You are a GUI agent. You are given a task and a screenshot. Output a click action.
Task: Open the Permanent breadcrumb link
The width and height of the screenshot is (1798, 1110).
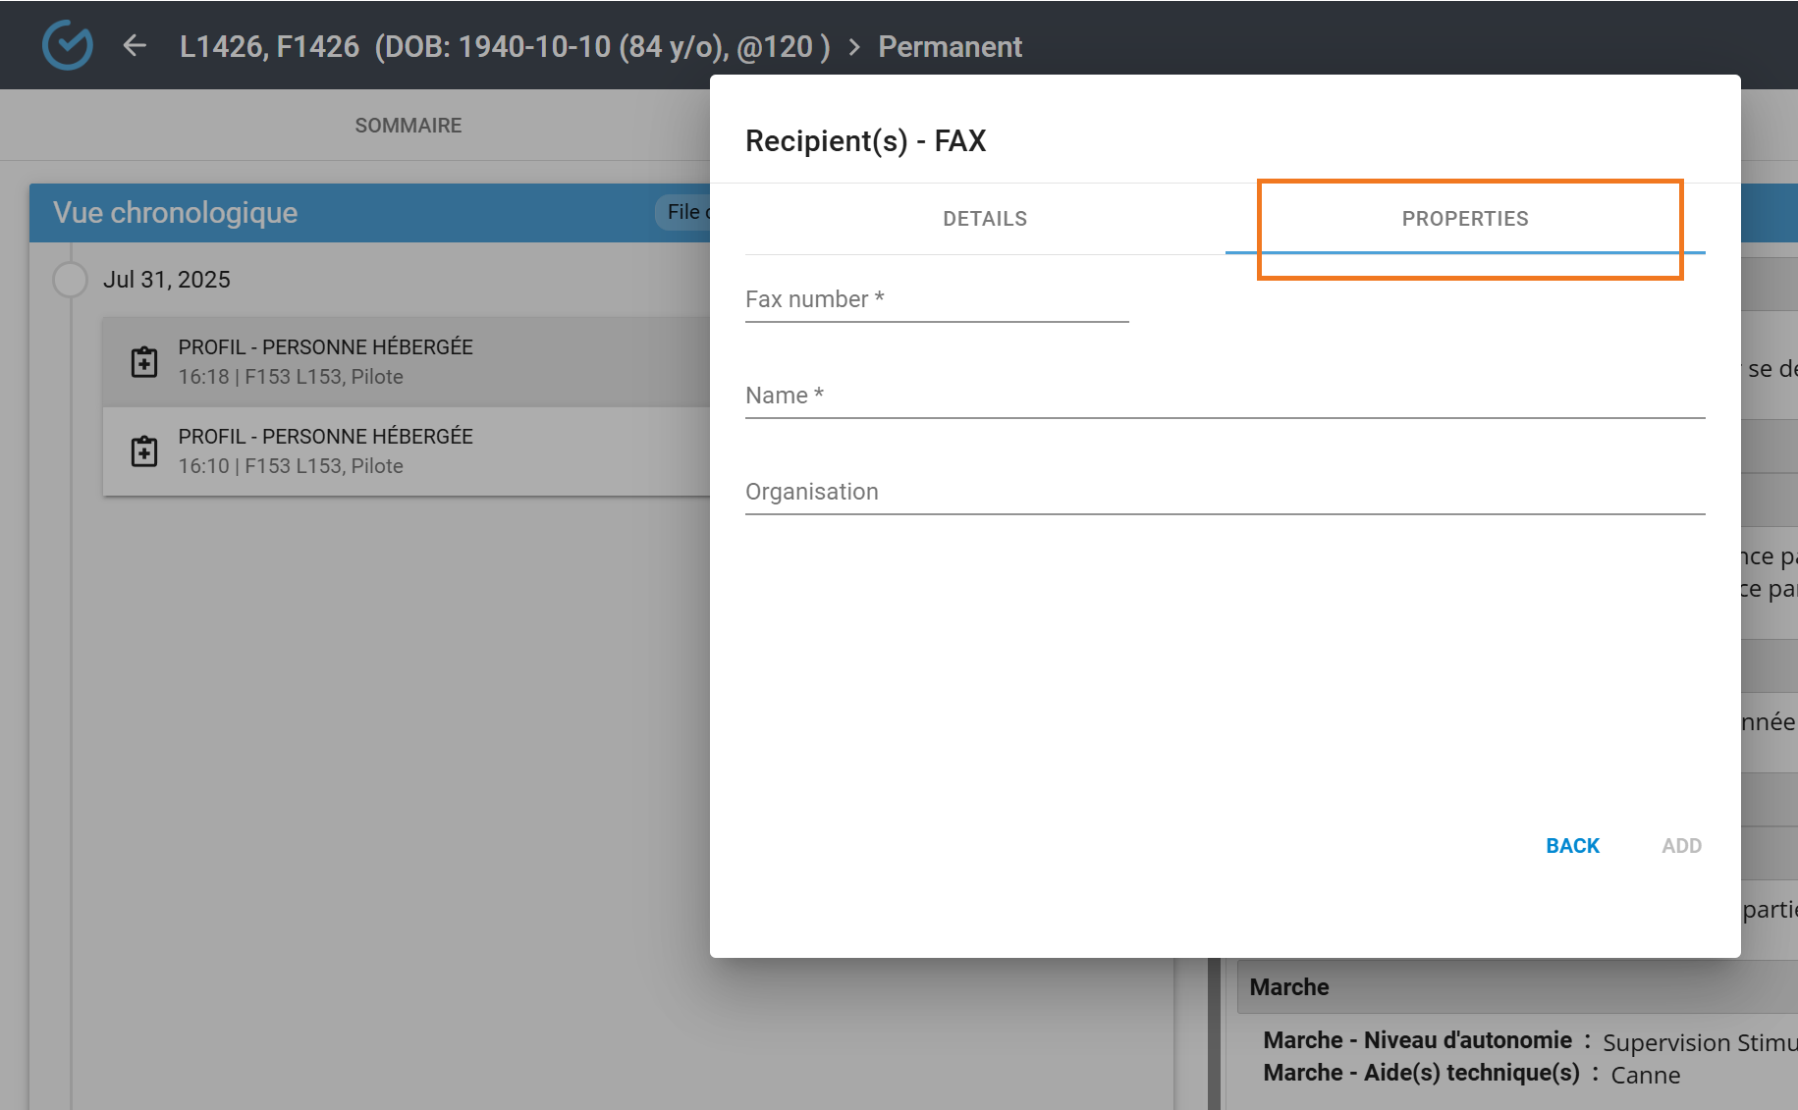coord(950,47)
